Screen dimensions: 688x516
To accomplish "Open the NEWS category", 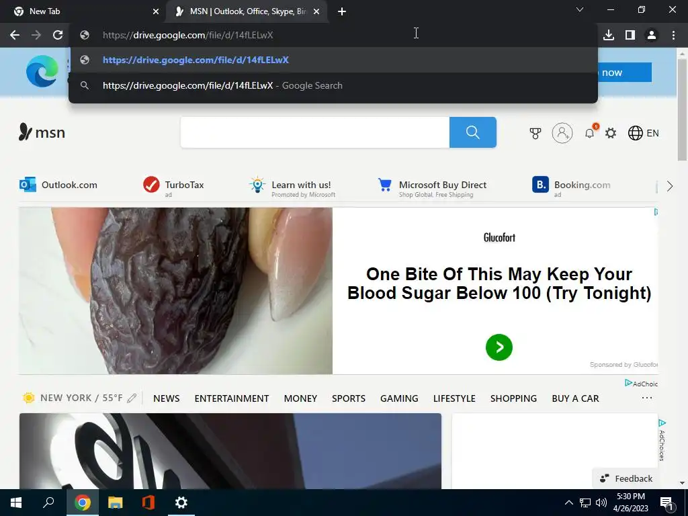I will 167,398.
